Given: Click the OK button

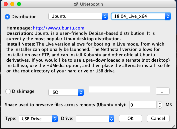Looking at the screenshot, I should pos(130,119).
